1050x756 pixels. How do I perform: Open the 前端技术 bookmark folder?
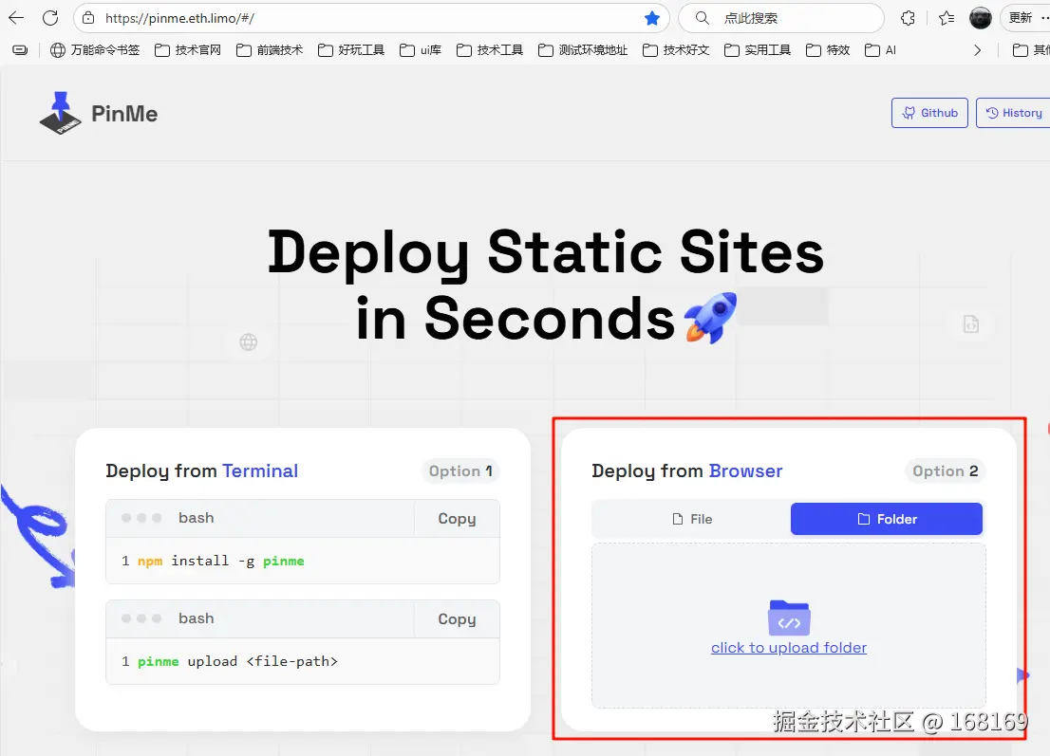click(270, 50)
